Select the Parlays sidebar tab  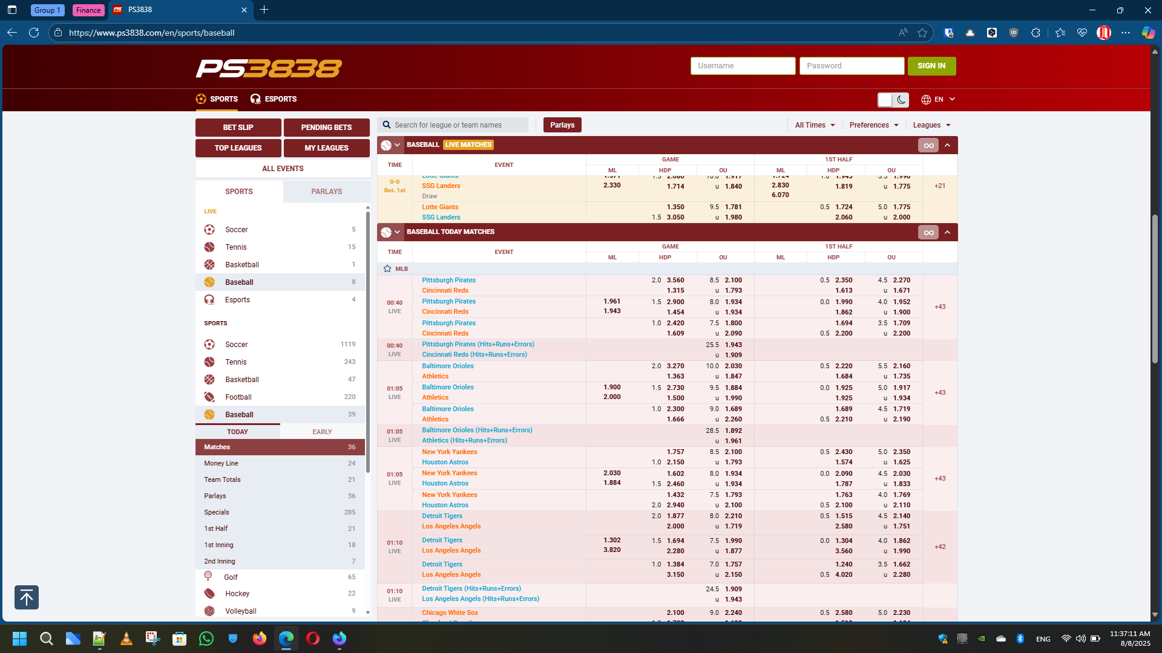327,192
